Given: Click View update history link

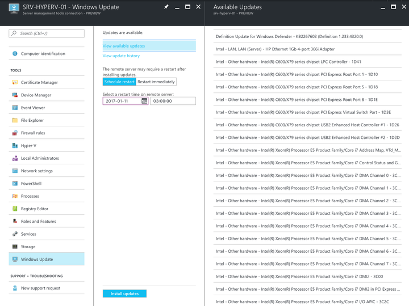Looking at the screenshot, I should pyautogui.click(x=121, y=56).
